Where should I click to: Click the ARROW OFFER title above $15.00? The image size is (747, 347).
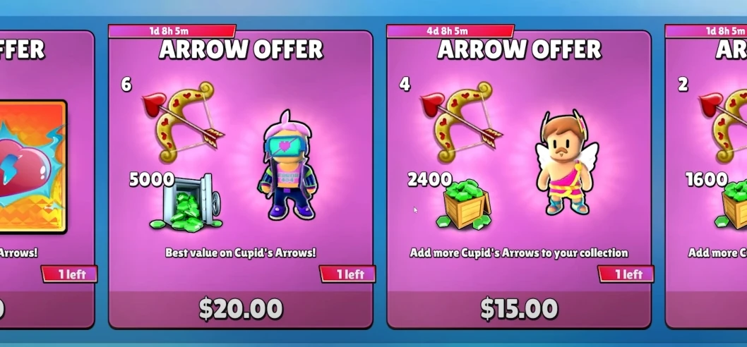point(519,50)
